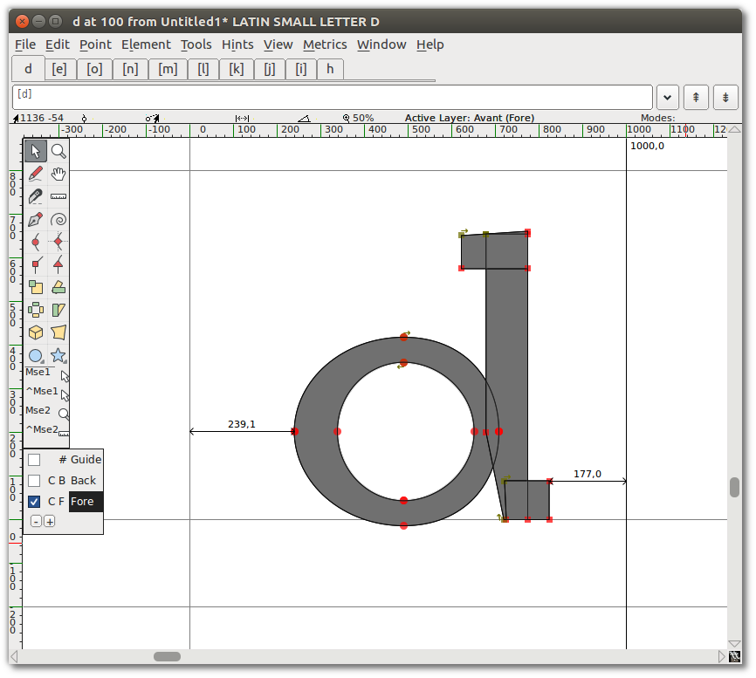Open the Element menu
This screenshot has width=756, height=678.
tap(146, 45)
